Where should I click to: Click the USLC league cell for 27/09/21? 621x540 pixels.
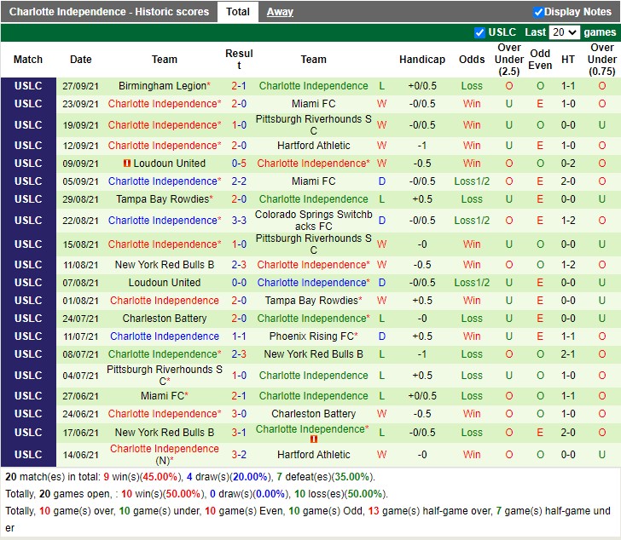(x=28, y=86)
